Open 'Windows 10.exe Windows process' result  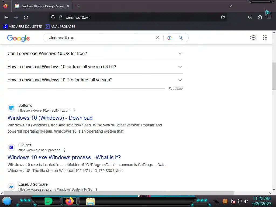point(64,157)
